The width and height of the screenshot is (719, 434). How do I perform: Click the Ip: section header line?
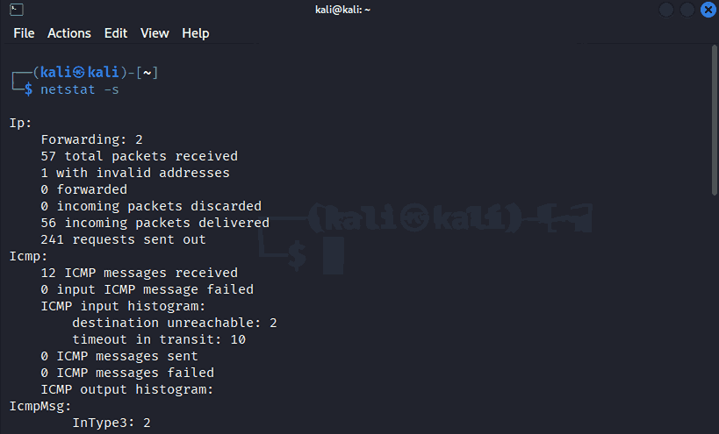tap(21, 123)
